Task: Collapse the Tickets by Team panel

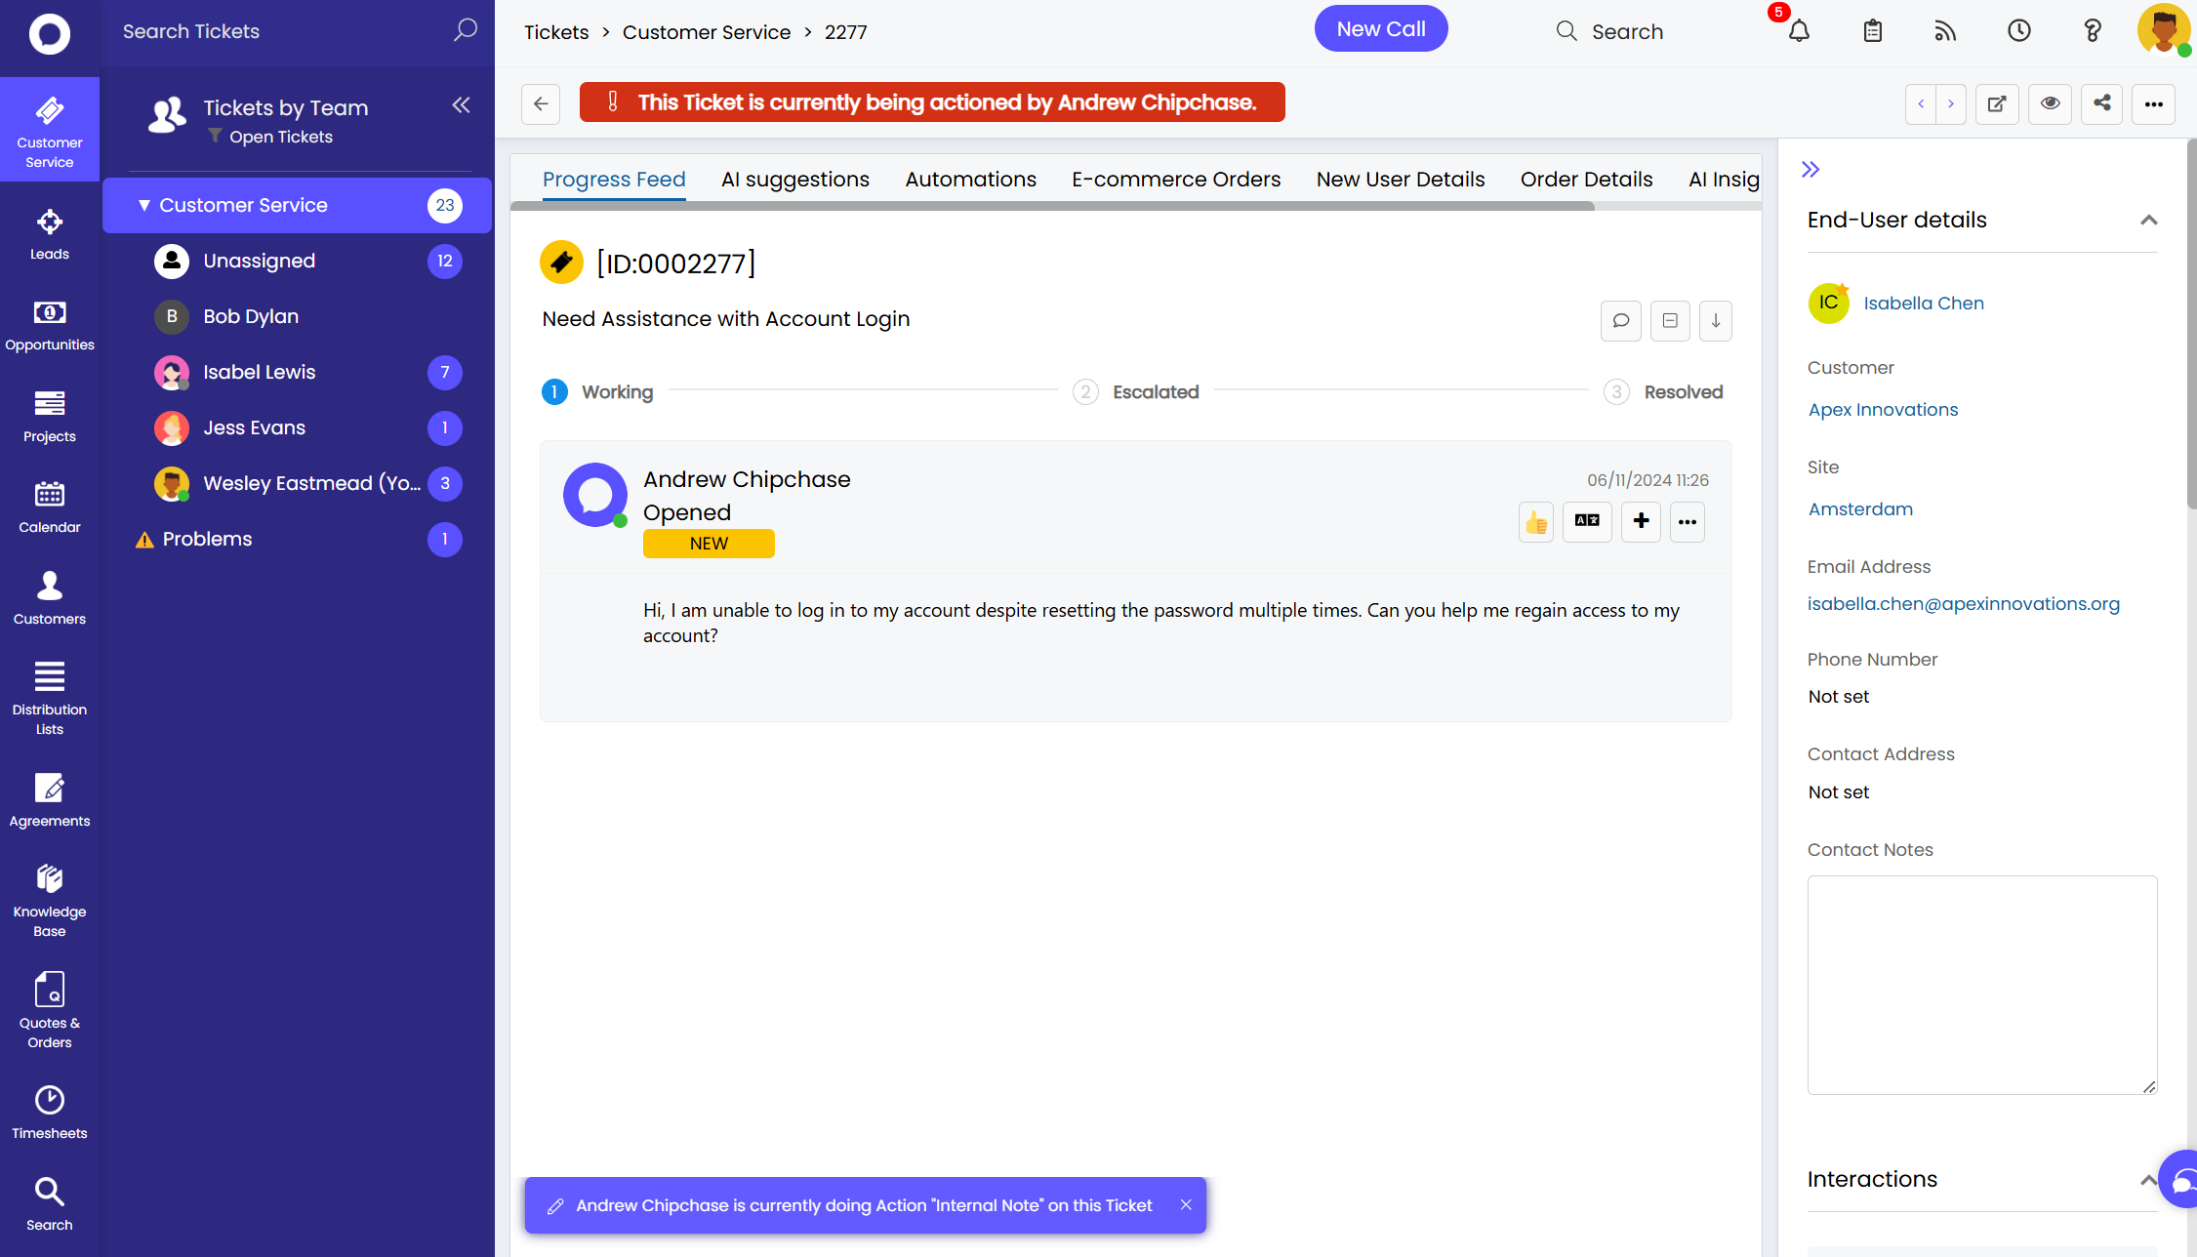Action: coord(461,105)
